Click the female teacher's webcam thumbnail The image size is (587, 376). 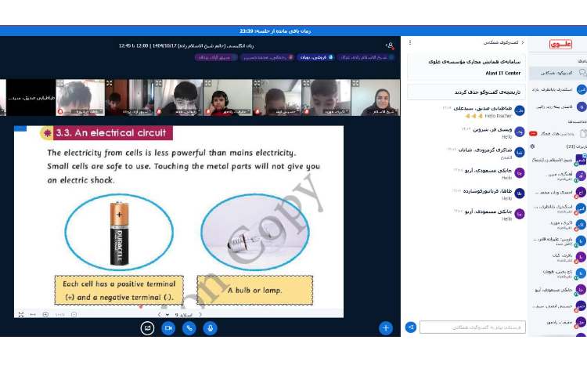tap(375, 98)
